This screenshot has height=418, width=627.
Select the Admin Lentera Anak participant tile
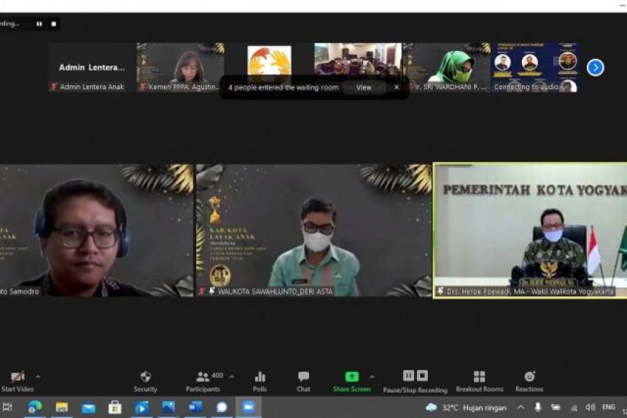coord(92,68)
